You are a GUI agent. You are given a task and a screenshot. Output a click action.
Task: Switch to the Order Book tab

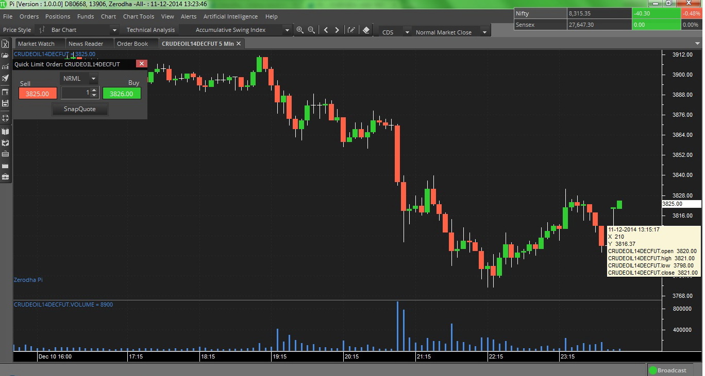pyautogui.click(x=136, y=44)
